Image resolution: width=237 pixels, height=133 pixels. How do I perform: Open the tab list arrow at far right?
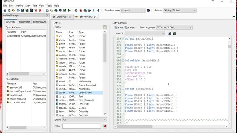pos(234,17)
